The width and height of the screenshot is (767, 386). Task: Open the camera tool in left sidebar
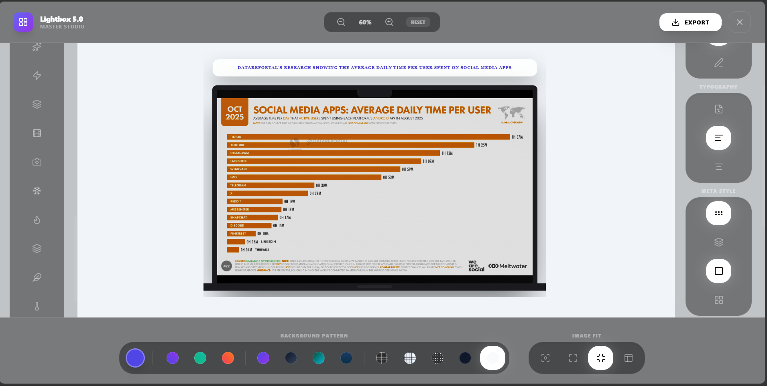pos(37,162)
